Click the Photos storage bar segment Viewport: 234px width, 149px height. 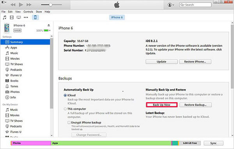point(31,143)
